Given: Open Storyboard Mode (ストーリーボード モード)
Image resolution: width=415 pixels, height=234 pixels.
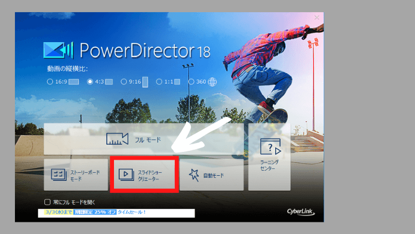Looking at the screenshot, I should (76, 175).
